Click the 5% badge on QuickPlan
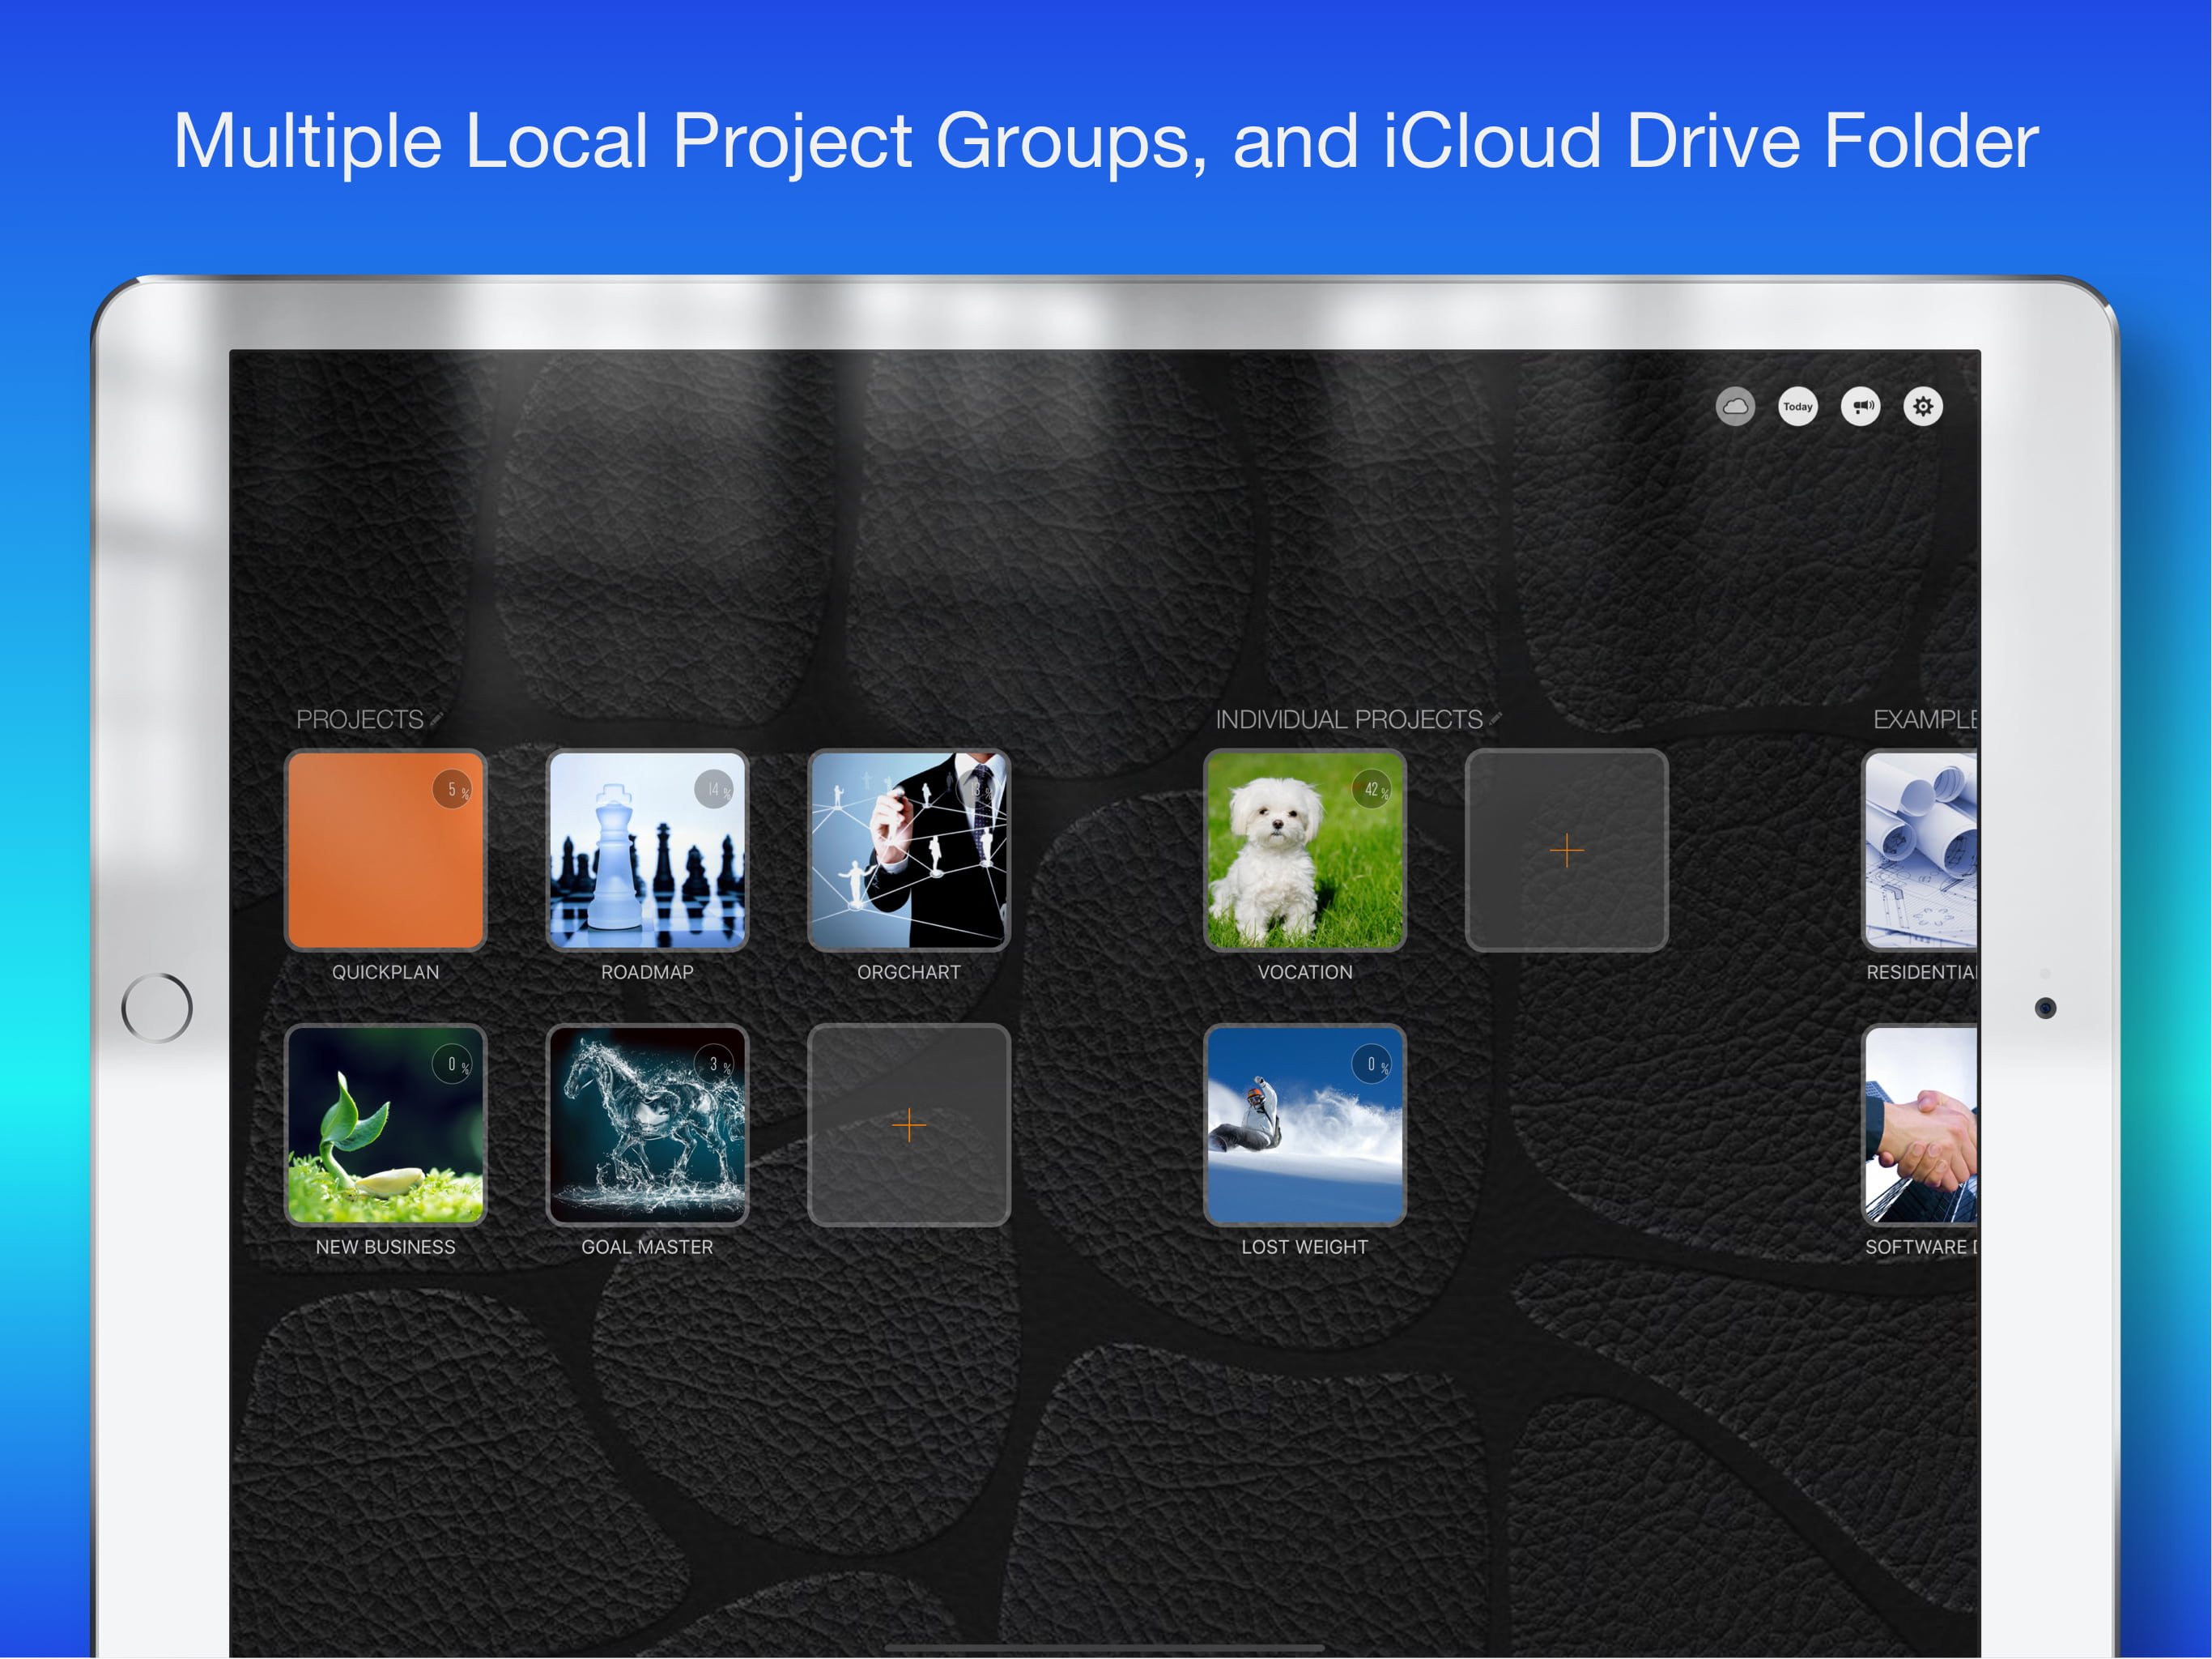 tap(452, 788)
